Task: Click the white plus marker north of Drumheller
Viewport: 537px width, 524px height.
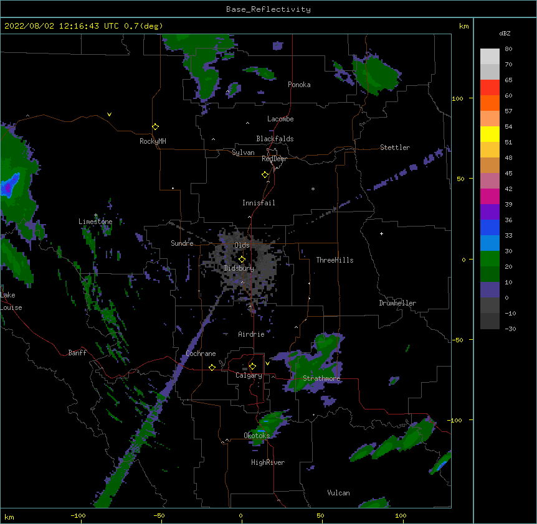Action: coord(381,233)
